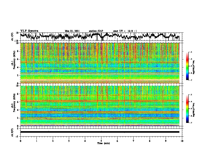Image resolution: width=205 pixels, height=158 pixels.
Task: Click the ch.2 spectrogram panel
Action: pos(100,106)
